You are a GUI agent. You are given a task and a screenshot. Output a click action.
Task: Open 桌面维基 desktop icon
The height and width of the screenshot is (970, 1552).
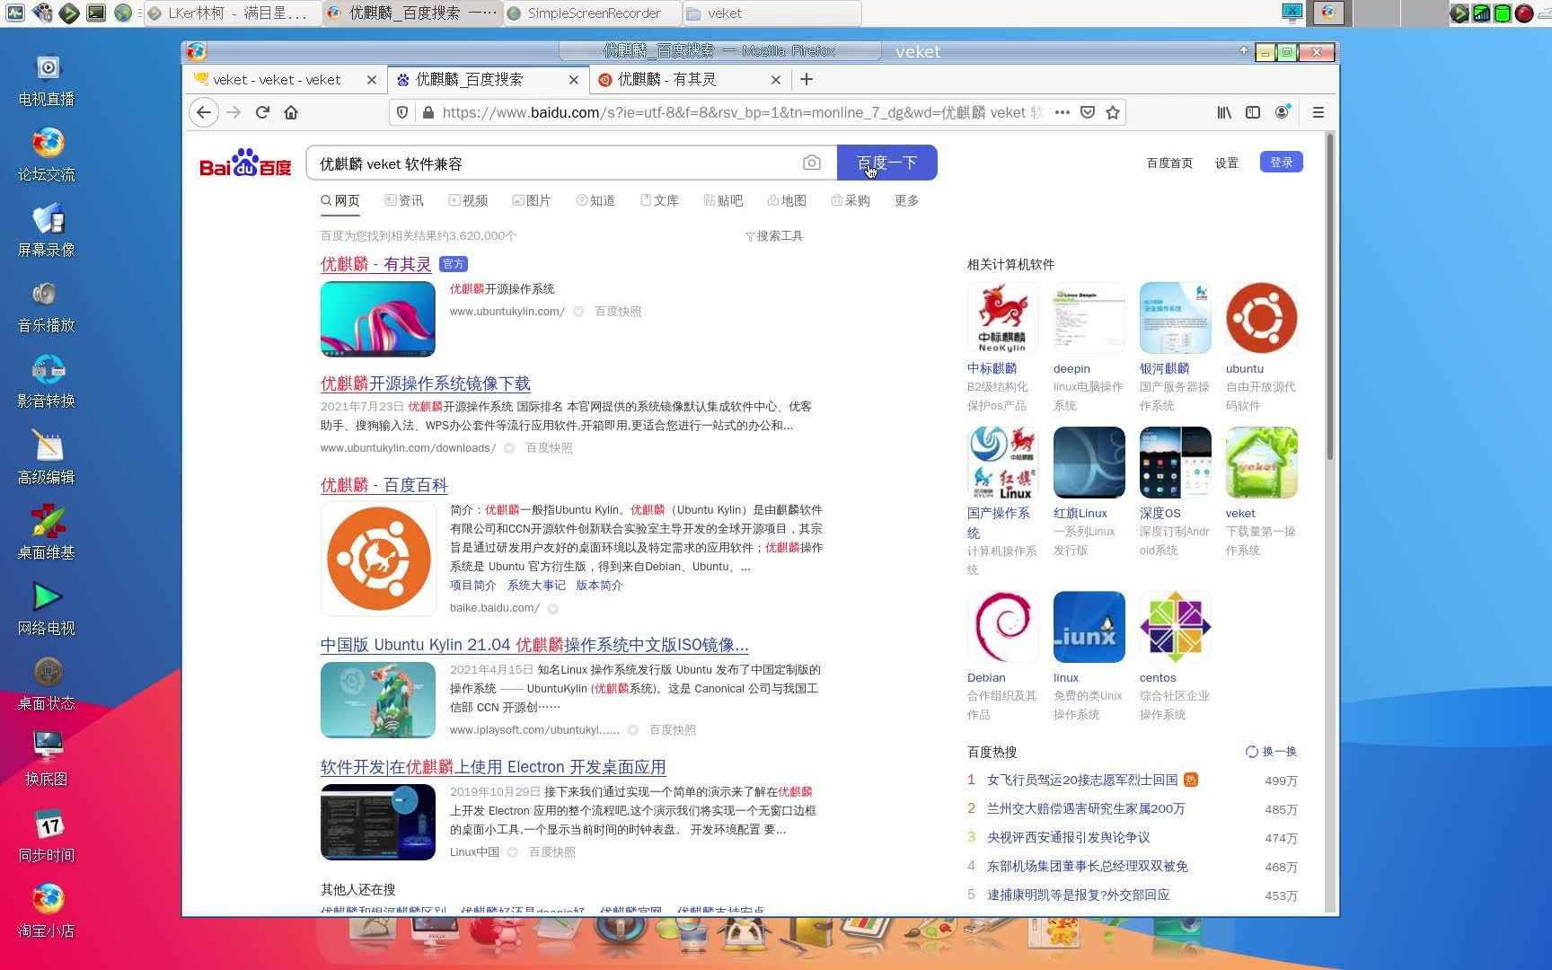[47, 533]
